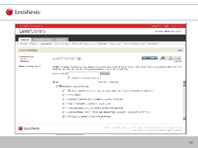
Task: Expand the Stop Press node
Action: [67, 95]
